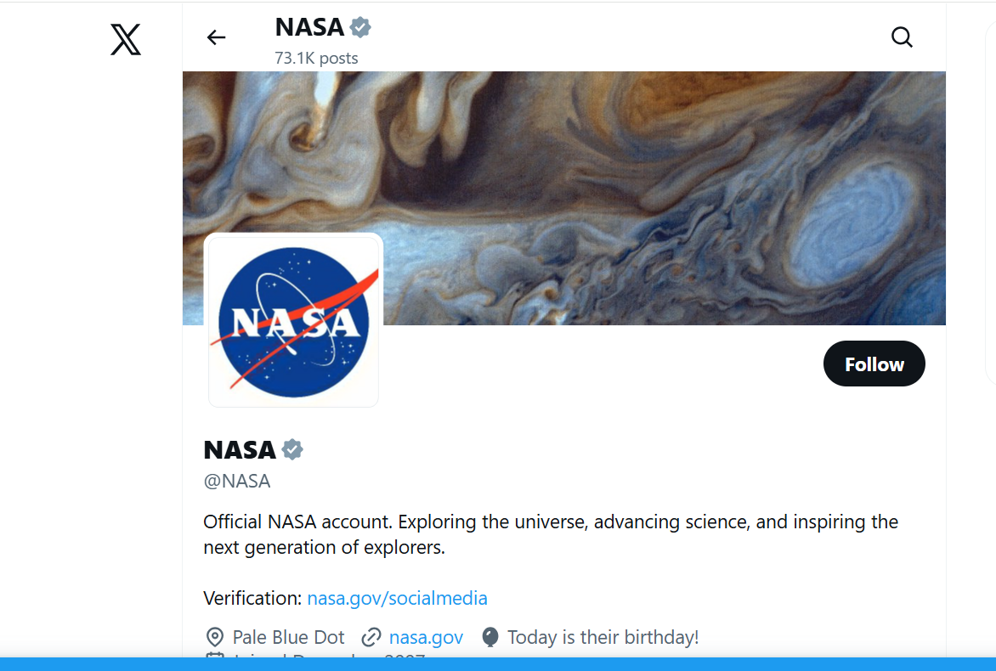Click the Pale Blue Dot location label
Image resolution: width=996 pixels, height=671 pixels.
287,636
